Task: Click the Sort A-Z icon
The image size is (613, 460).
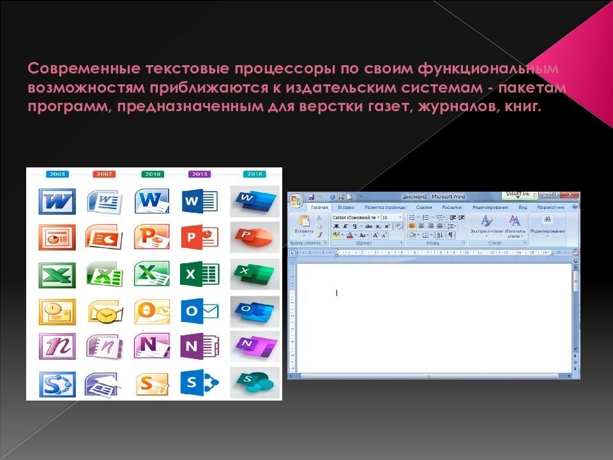Action: coord(440,235)
